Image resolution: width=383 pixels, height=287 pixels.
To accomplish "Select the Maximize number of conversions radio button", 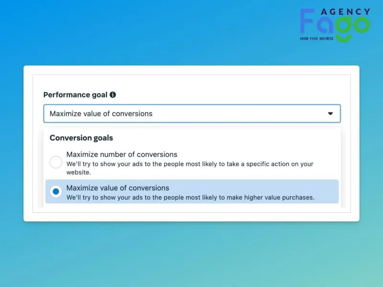I will (x=56, y=162).
